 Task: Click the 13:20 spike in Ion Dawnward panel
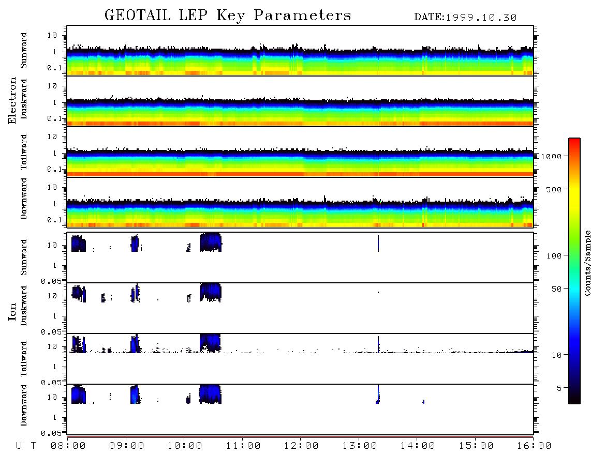[x=378, y=395]
